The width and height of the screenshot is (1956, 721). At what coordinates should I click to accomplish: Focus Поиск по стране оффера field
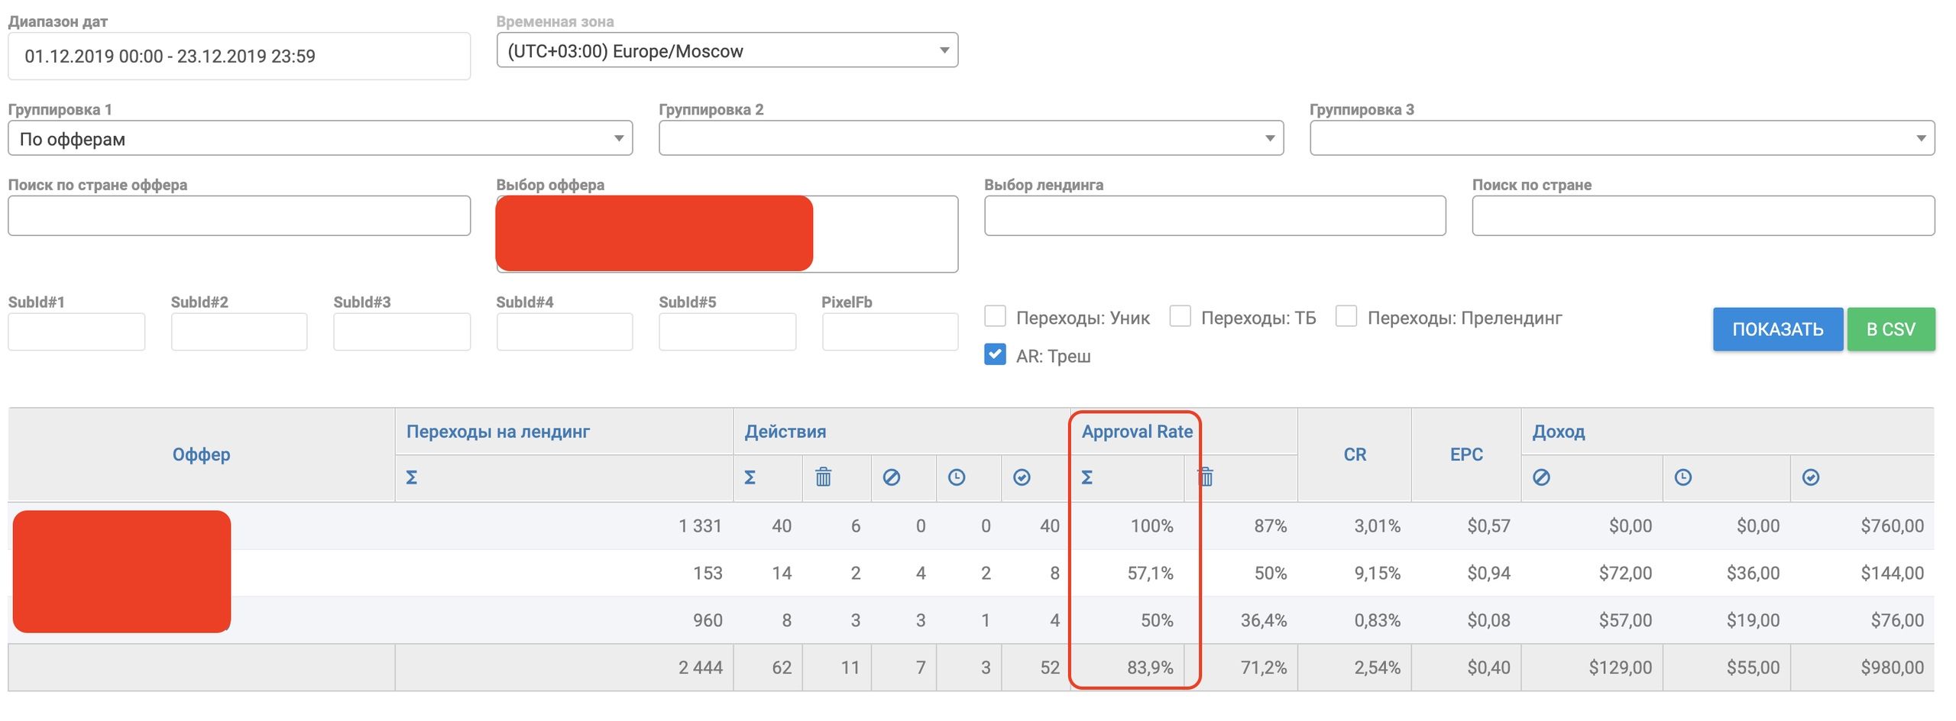click(239, 215)
